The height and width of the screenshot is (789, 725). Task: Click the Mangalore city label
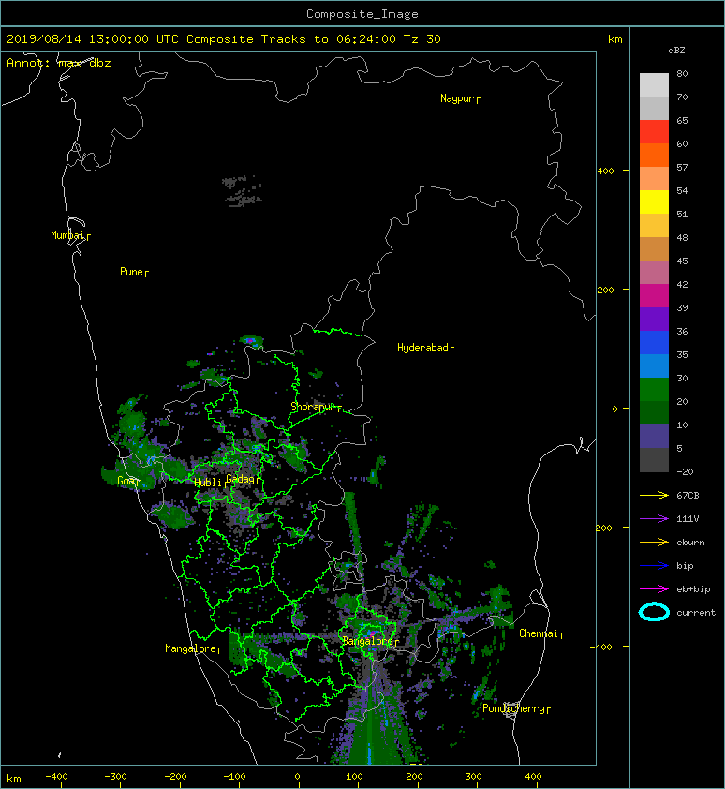191,648
